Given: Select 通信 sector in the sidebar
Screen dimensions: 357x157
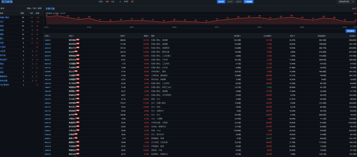Looking at the screenshot, I should pos(2,34).
